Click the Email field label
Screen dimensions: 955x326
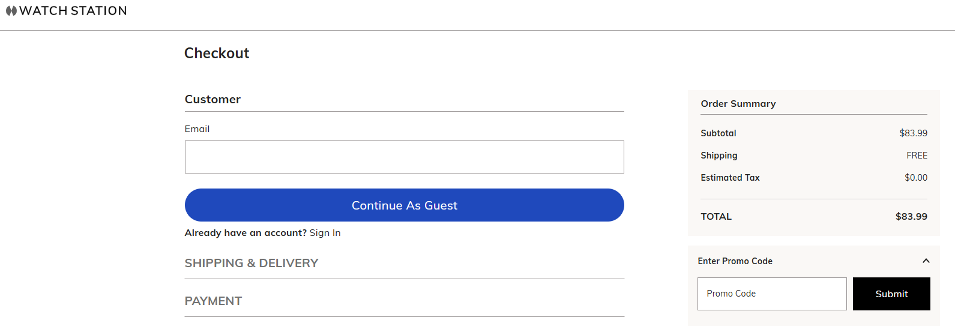tap(197, 129)
